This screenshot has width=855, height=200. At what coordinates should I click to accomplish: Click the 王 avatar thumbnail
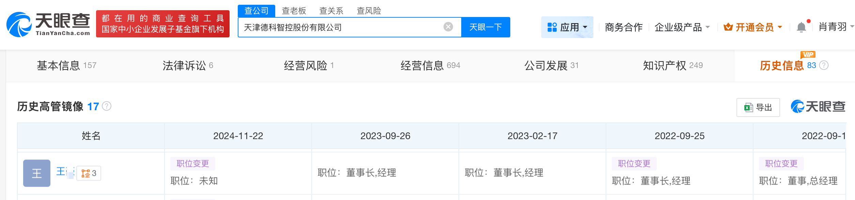coord(37,173)
